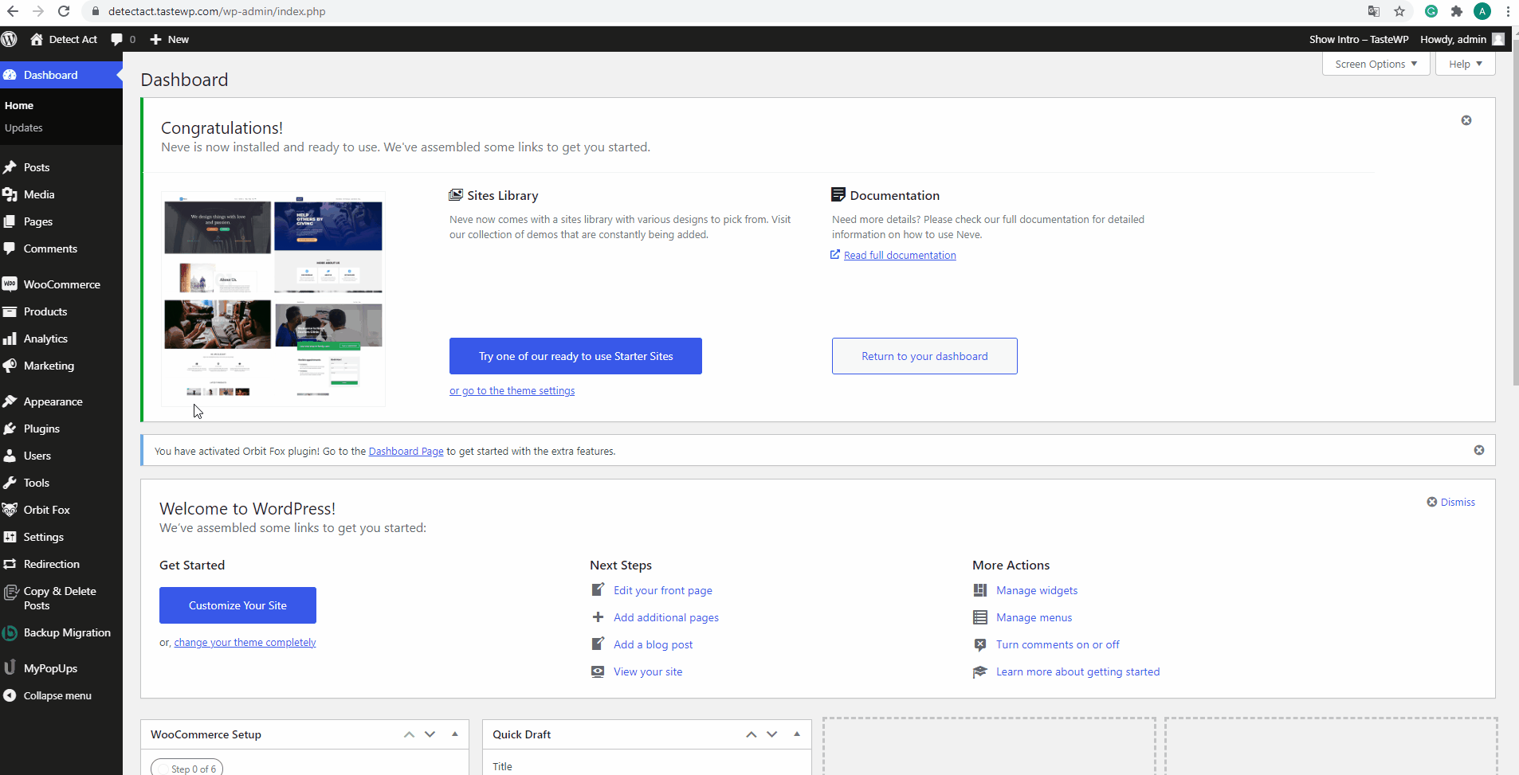Viewport: 1519px width, 775px height.
Task: Click Manage widgets link
Action: point(1037,590)
